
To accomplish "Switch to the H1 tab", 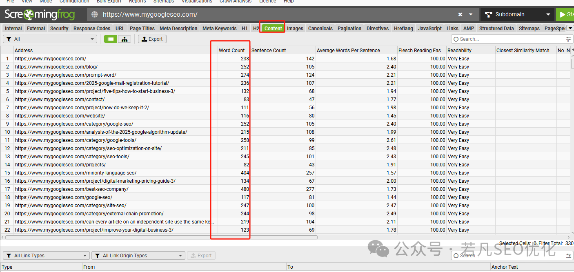I will (245, 29).
